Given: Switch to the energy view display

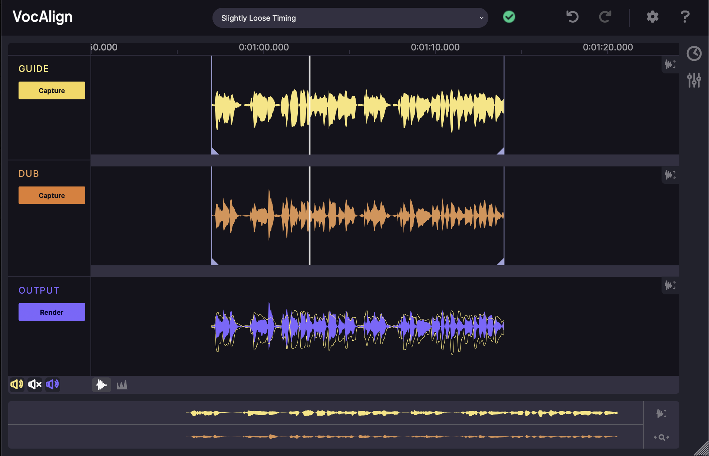Looking at the screenshot, I should [x=122, y=385].
